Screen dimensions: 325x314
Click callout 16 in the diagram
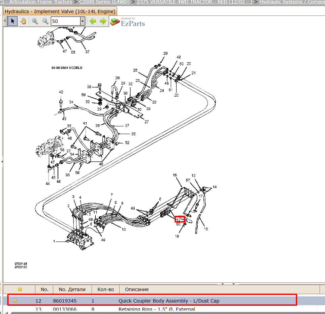point(175,175)
